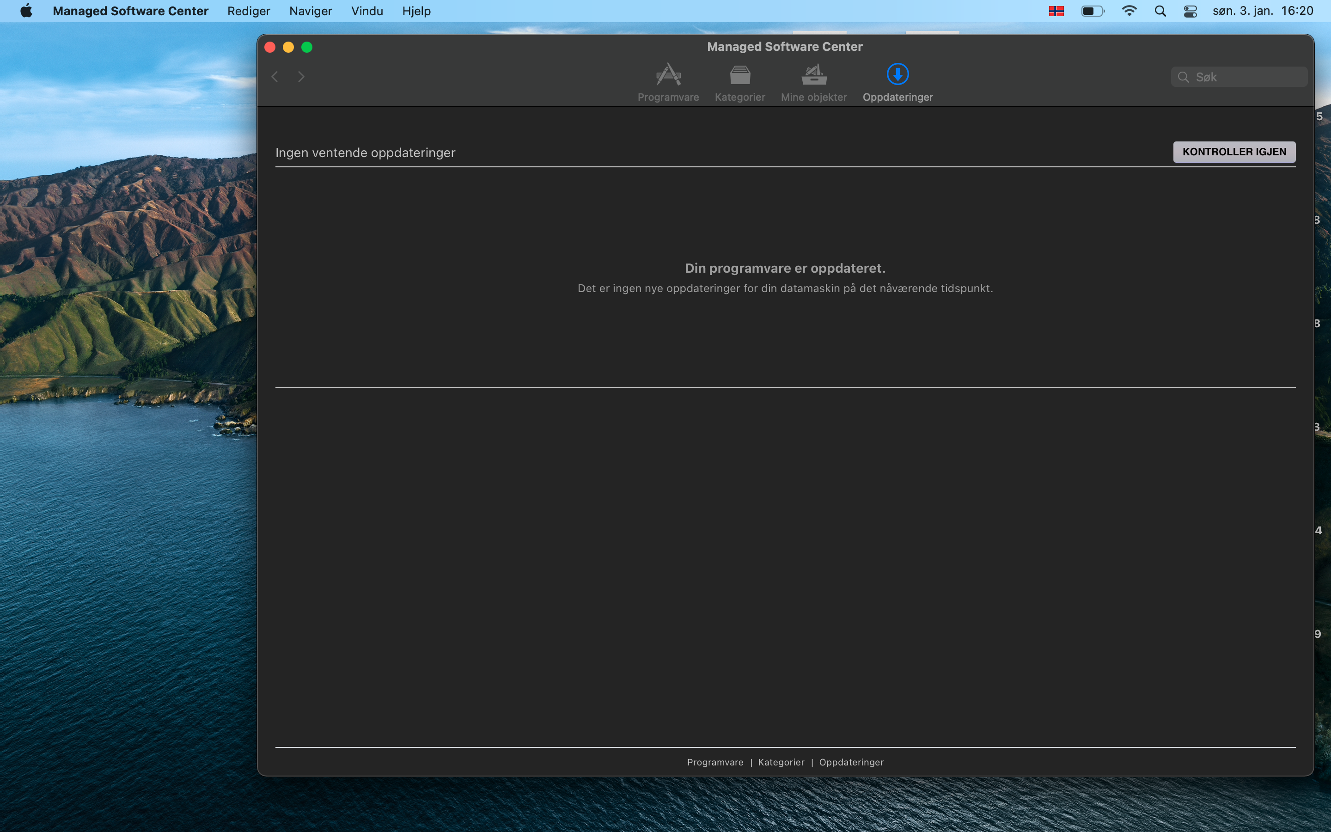Viewport: 1331px width, 832px height.
Task: Open Control Center in menu bar
Action: [1190, 11]
